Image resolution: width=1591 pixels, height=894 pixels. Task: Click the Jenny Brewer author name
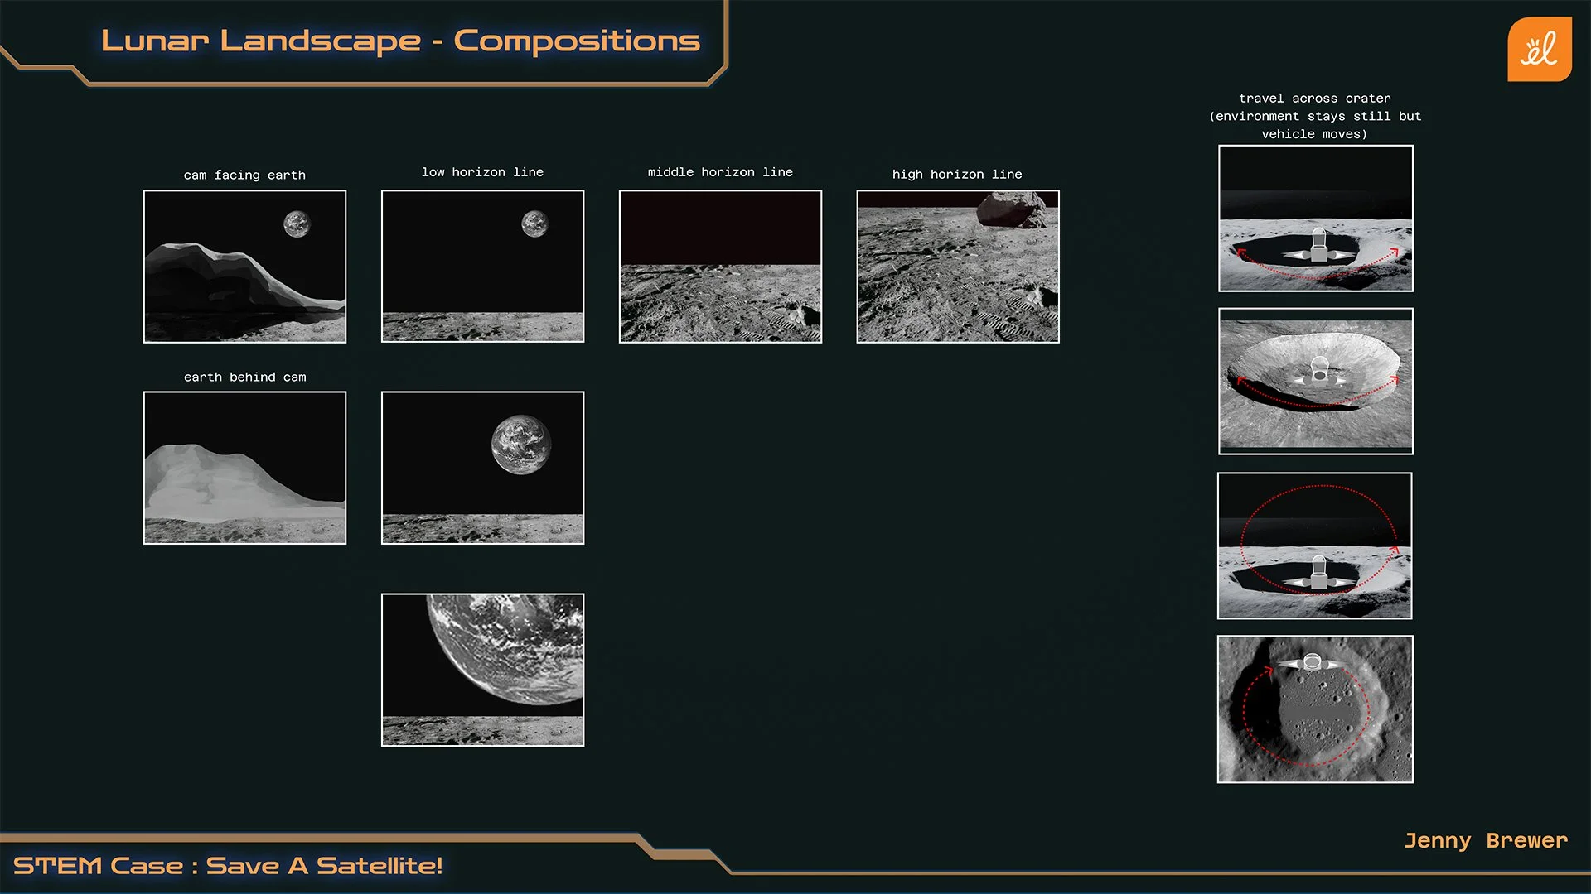pyautogui.click(x=1485, y=840)
